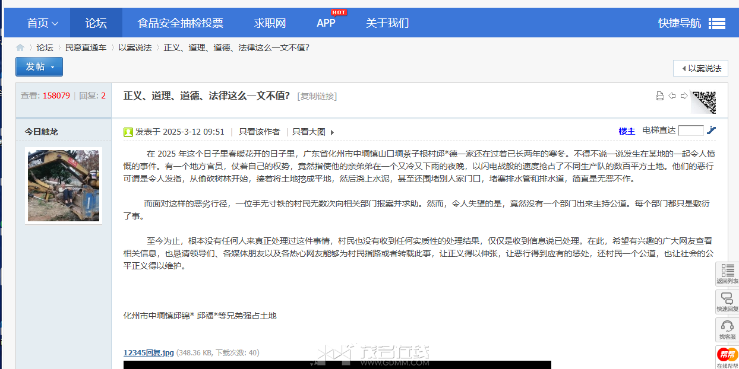Click 只看该作者 author filter link
Image resolution: width=739 pixels, height=369 pixels.
point(259,132)
